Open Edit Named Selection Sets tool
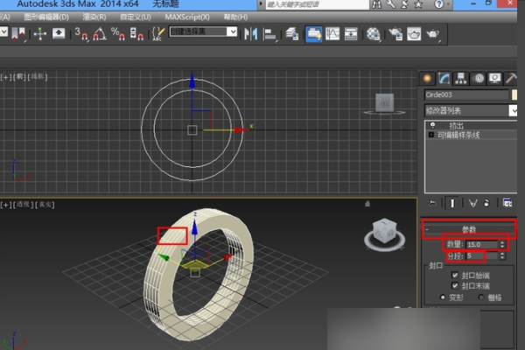525x350 pixels. pos(157,34)
